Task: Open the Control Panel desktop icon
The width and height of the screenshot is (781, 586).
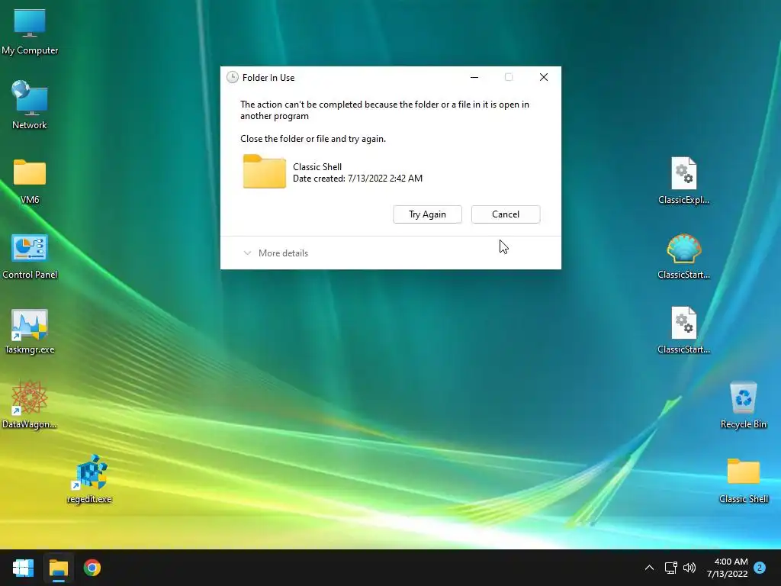Action: click(x=30, y=256)
